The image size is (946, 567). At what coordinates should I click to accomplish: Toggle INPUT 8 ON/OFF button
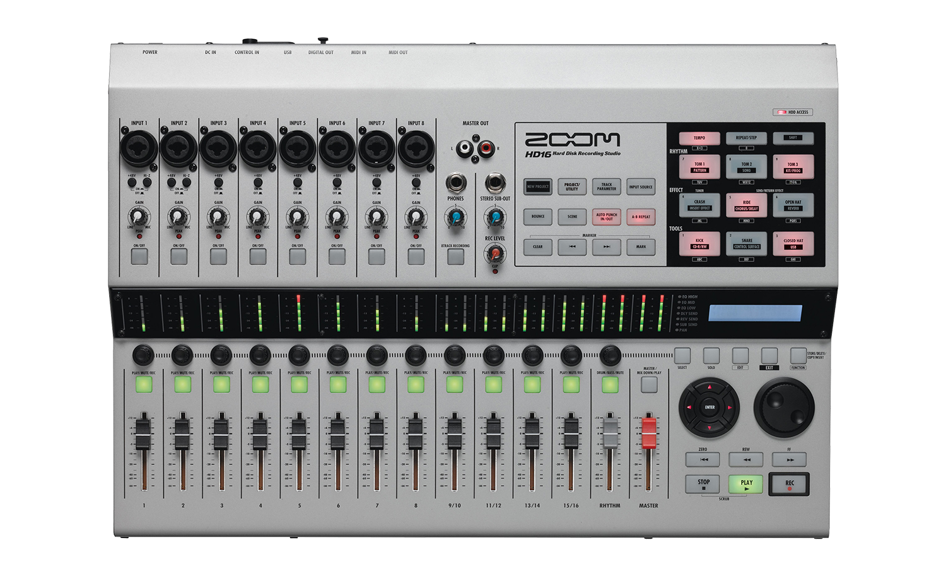tap(416, 256)
